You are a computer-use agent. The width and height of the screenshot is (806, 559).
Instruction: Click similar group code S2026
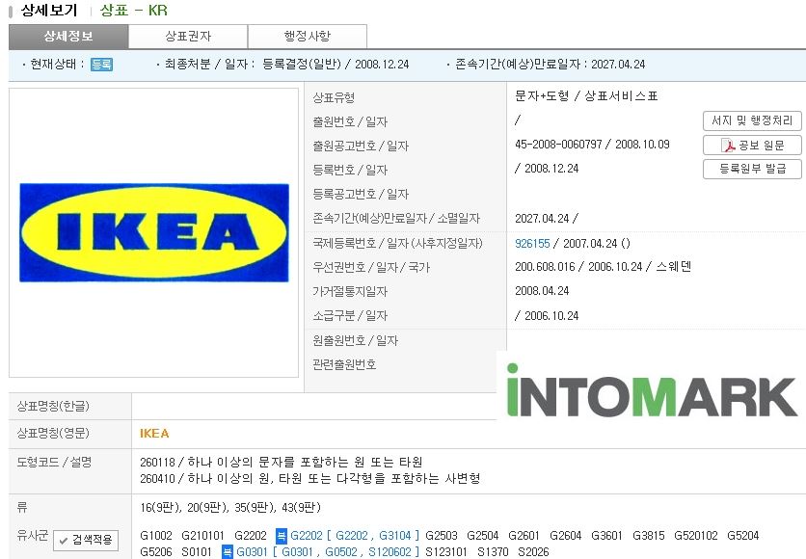click(533, 552)
